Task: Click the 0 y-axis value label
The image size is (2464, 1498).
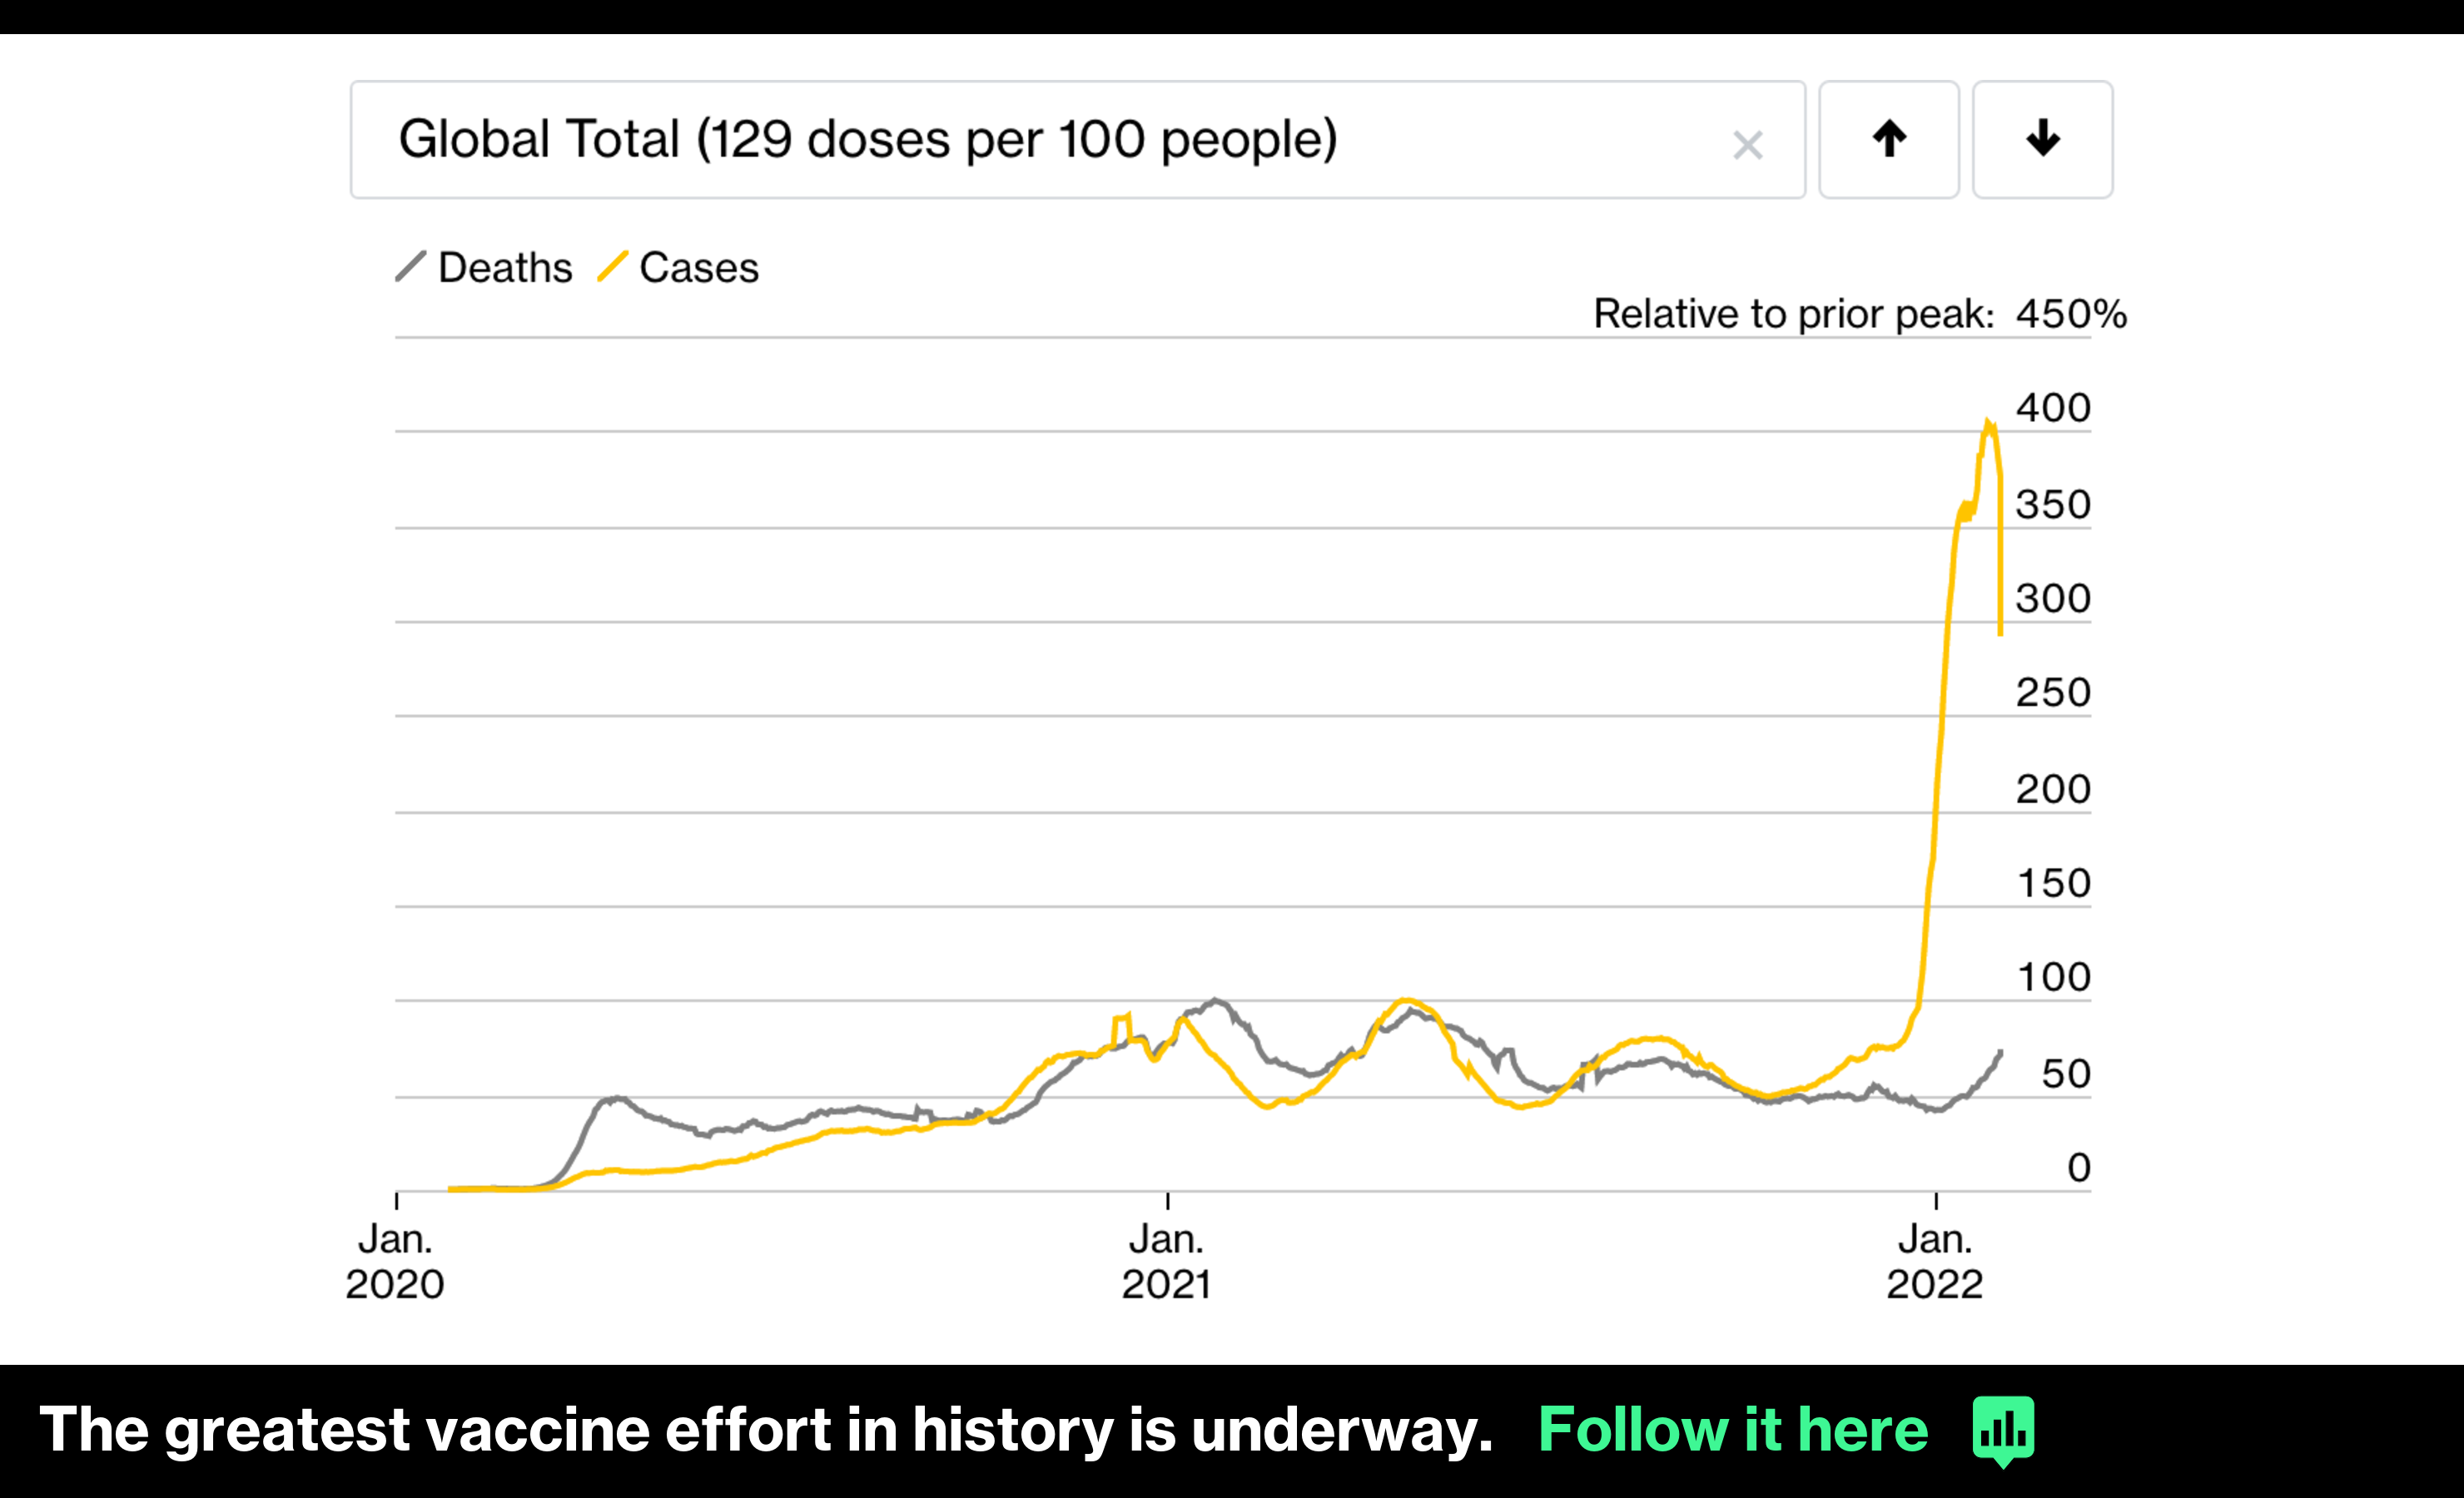Action: click(2079, 1167)
